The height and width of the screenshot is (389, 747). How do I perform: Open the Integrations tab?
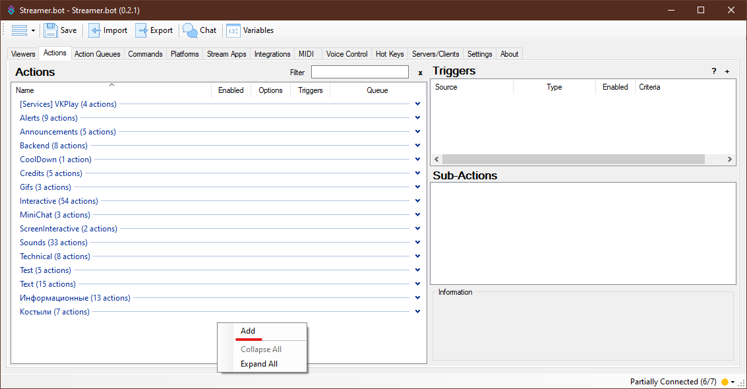pyautogui.click(x=272, y=54)
